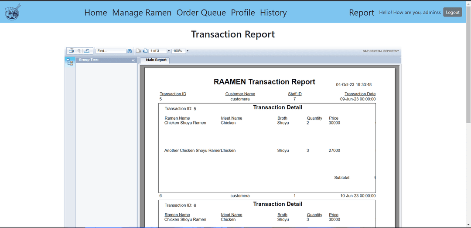The width and height of the screenshot is (471, 228).
Task: Go to next report page
Action: [x=145, y=51]
